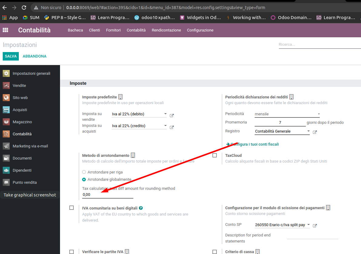Enable IVA comunitaria su beni digitali
Image resolution: width=361 pixels, height=254 pixels.
[72, 208]
